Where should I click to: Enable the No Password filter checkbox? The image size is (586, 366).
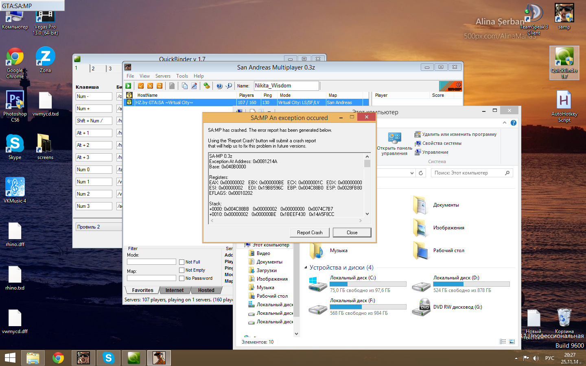click(x=182, y=278)
